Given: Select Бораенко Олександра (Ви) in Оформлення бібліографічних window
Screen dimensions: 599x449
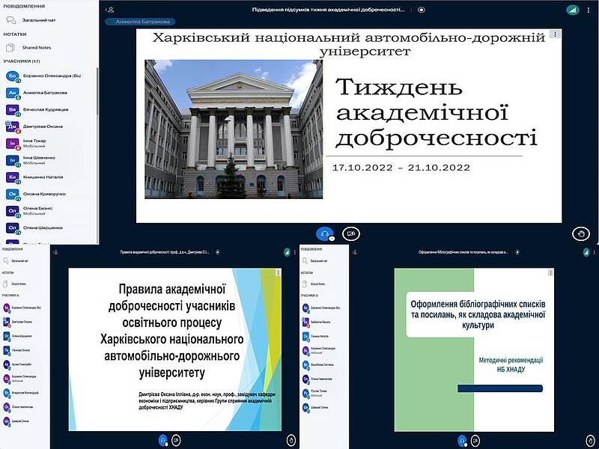Looking at the screenshot, I should tap(321, 308).
